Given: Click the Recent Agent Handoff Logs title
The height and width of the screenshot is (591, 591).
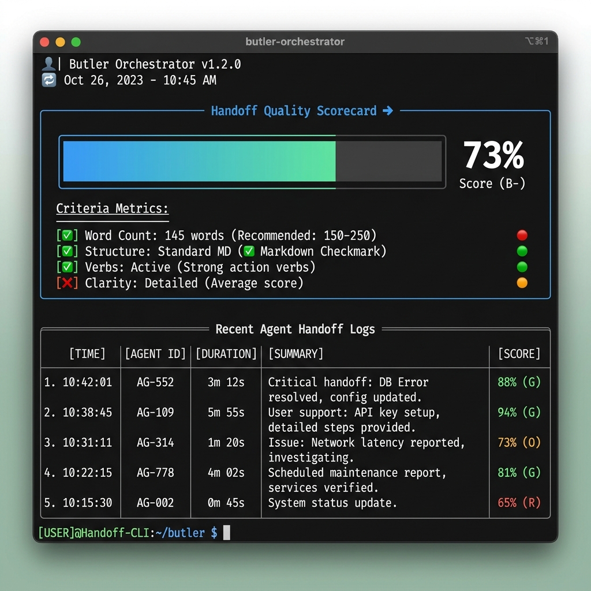Looking at the screenshot, I should 295,329.
